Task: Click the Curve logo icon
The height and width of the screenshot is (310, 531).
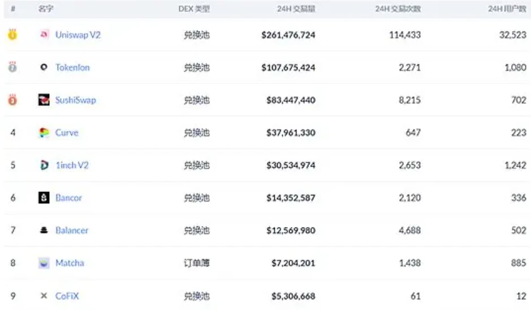Action: coord(44,133)
